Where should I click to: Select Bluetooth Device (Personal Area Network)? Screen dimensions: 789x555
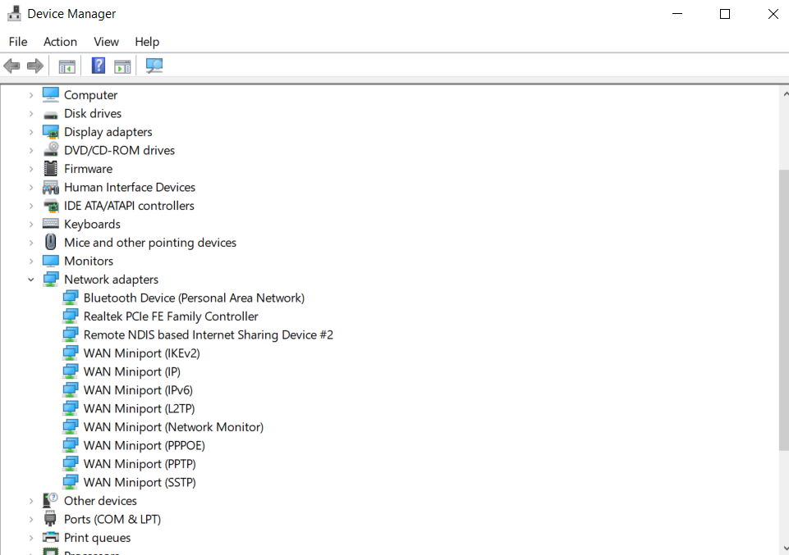coord(195,298)
